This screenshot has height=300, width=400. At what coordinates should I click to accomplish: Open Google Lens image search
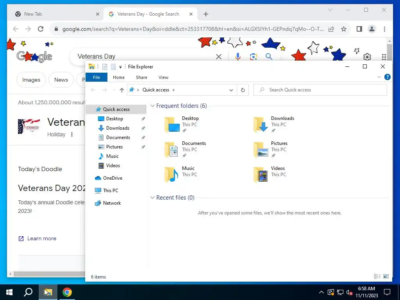point(253,57)
